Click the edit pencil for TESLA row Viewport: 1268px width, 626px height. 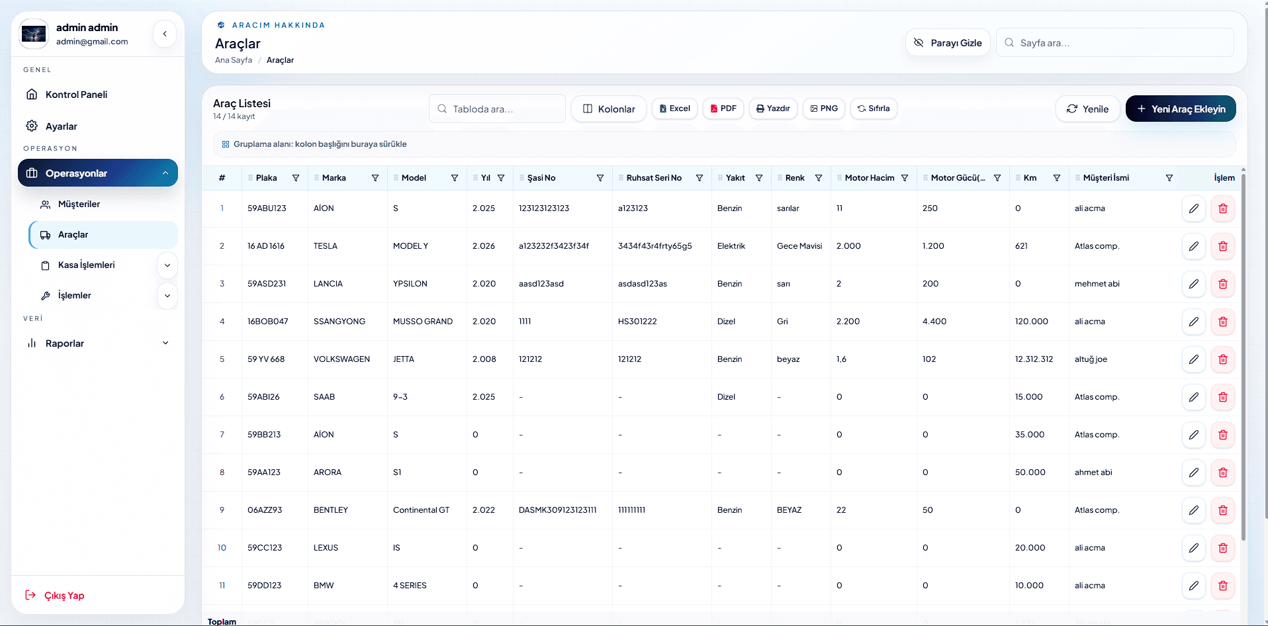coord(1193,246)
